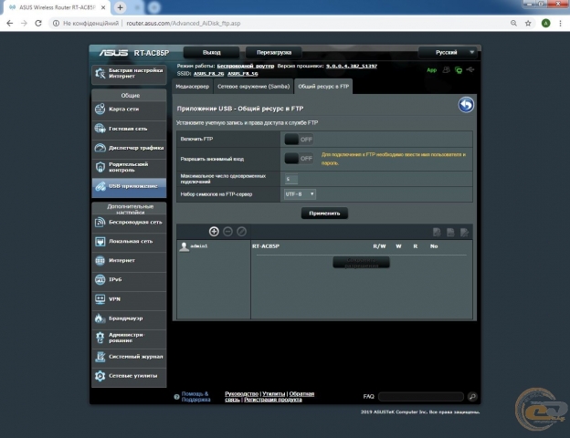570x438 pixels.
Task: Click the Применить button
Action: tap(324, 213)
